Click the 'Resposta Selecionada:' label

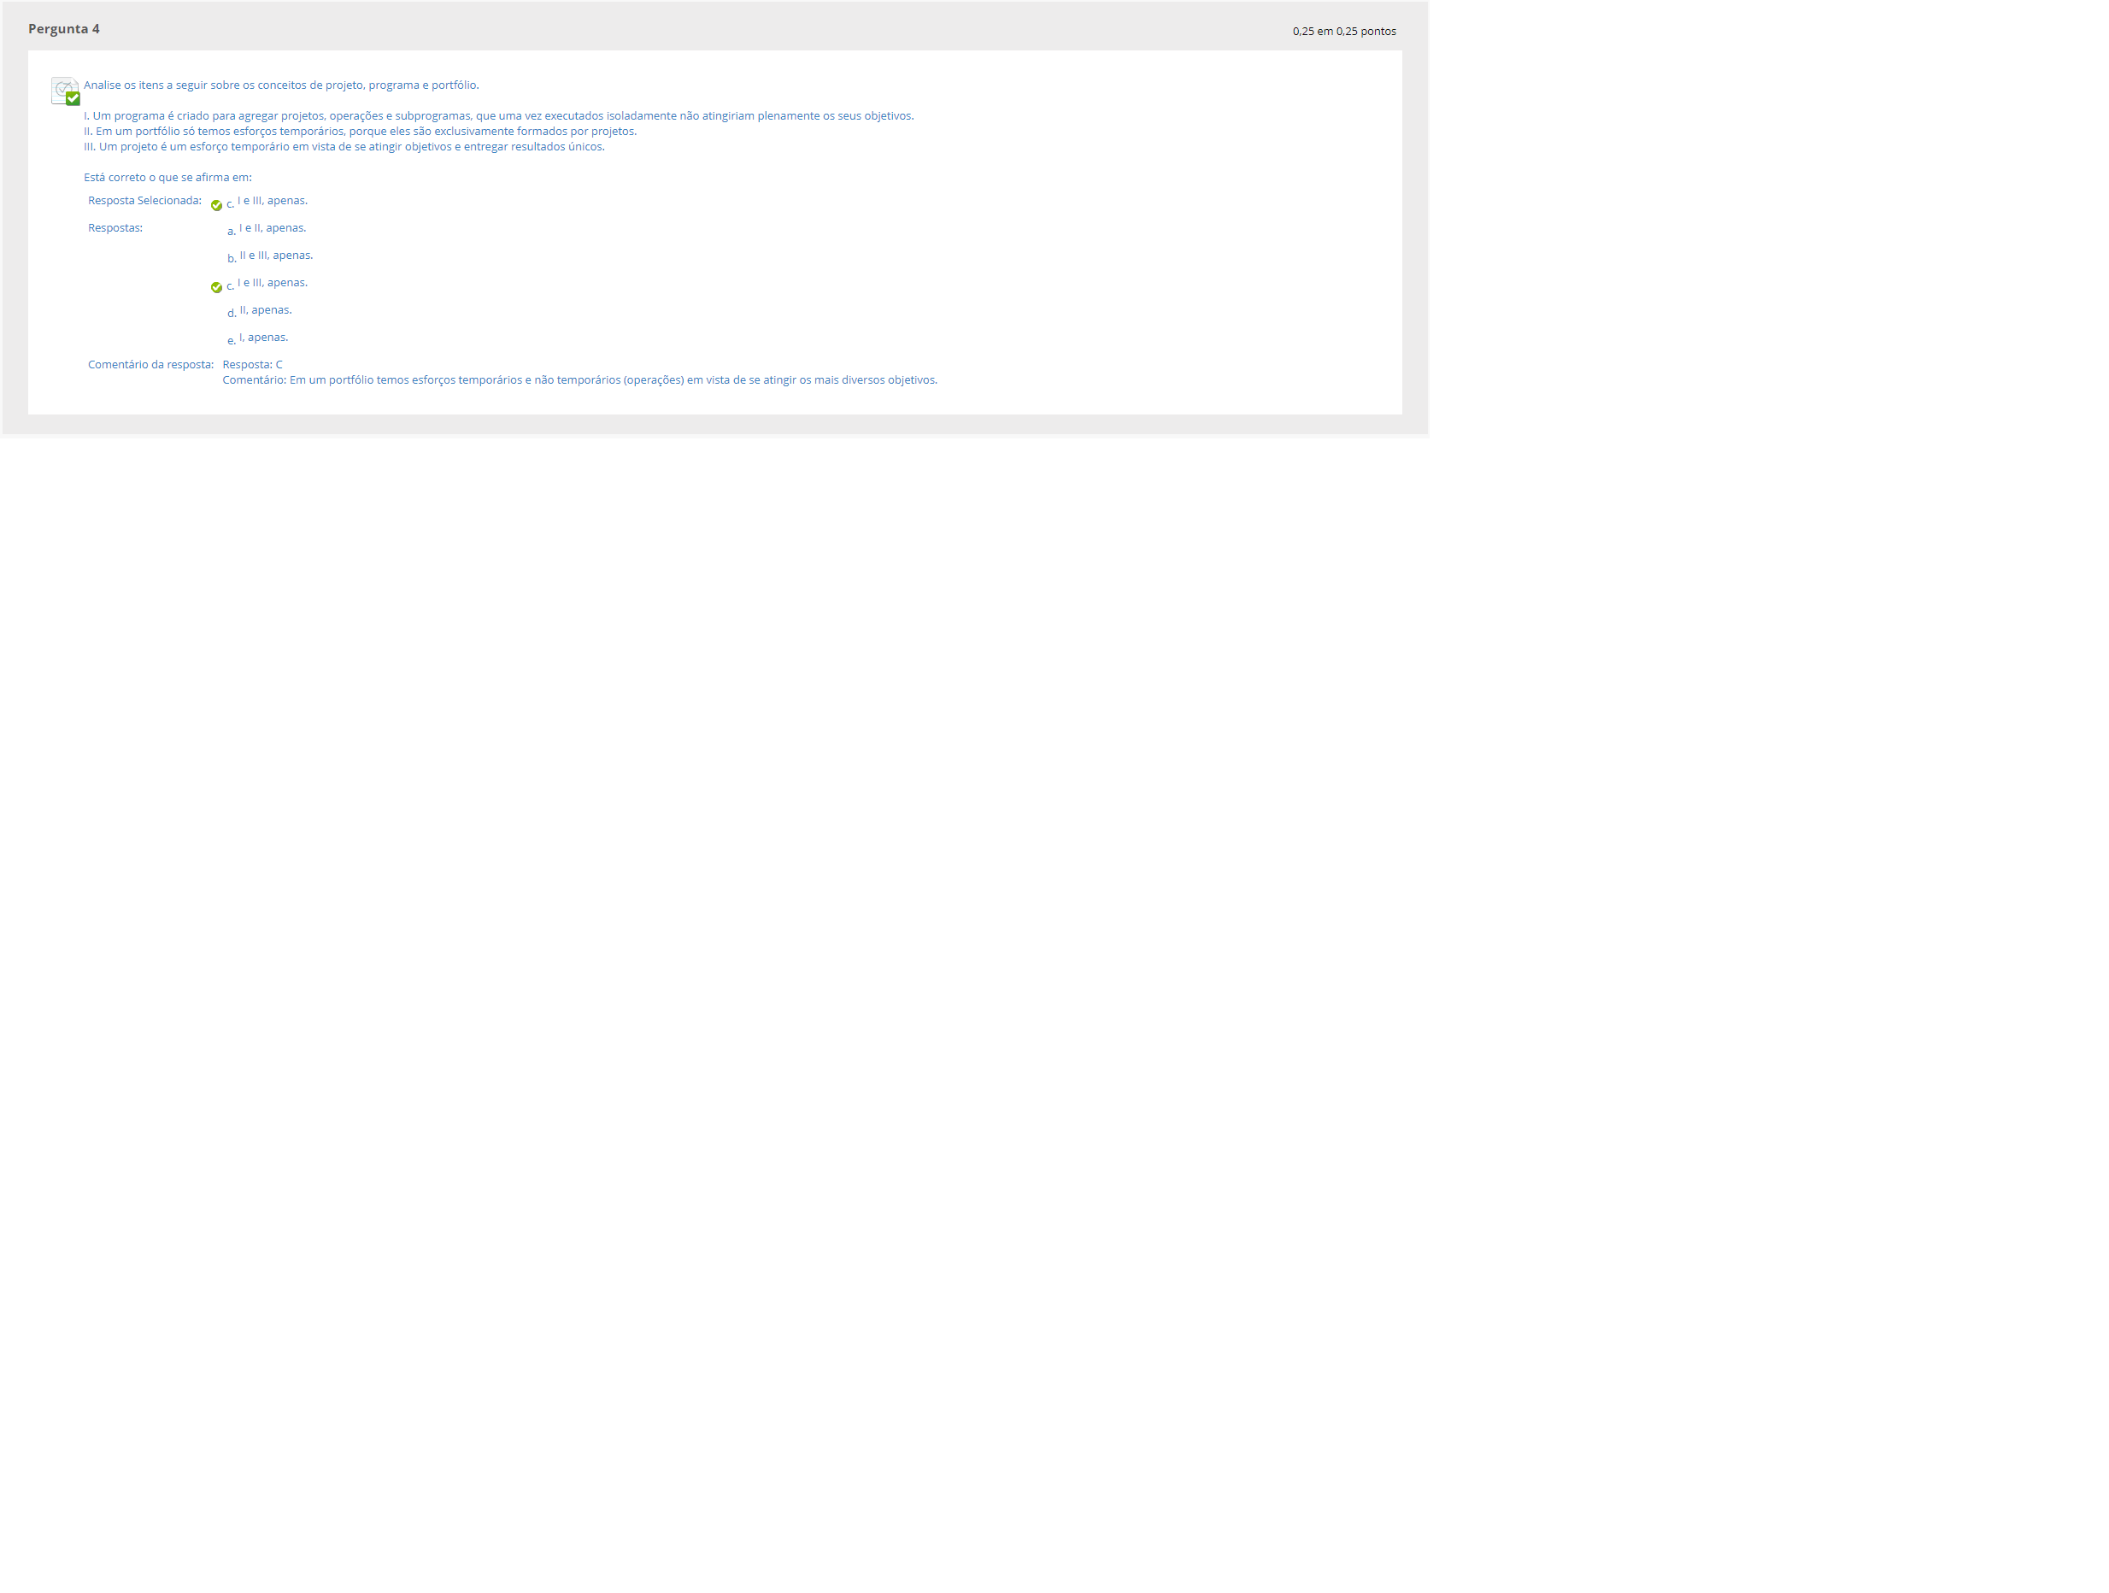tap(145, 200)
